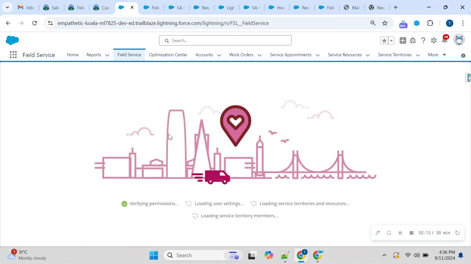
Task: Click the browser Back arrow
Action: (8, 23)
